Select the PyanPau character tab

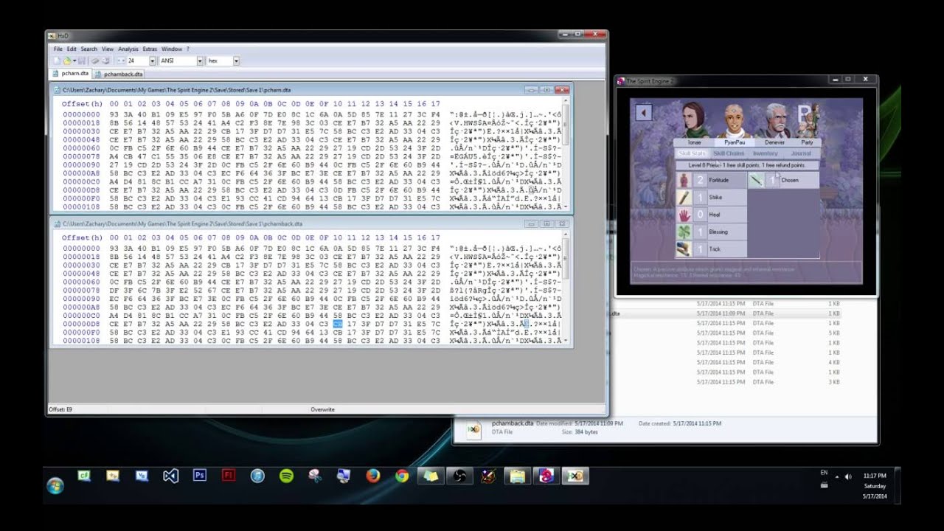click(735, 142)
